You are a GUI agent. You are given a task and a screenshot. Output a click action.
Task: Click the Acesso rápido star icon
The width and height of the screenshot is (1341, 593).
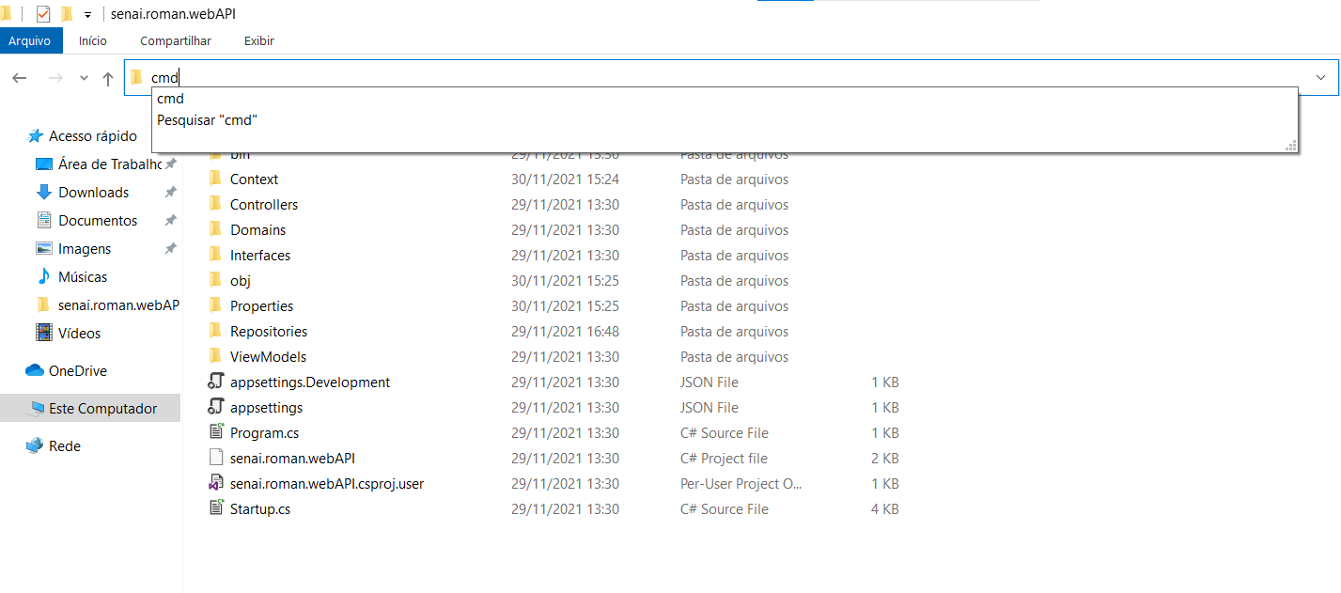pos(35,136)
